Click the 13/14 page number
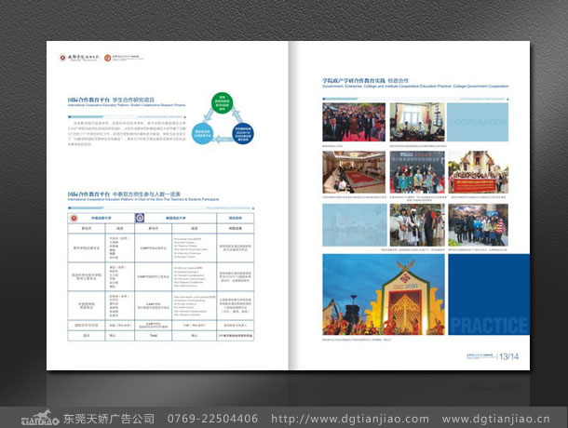568x428 pixels. pyautogui.click(x=511, y=354)
